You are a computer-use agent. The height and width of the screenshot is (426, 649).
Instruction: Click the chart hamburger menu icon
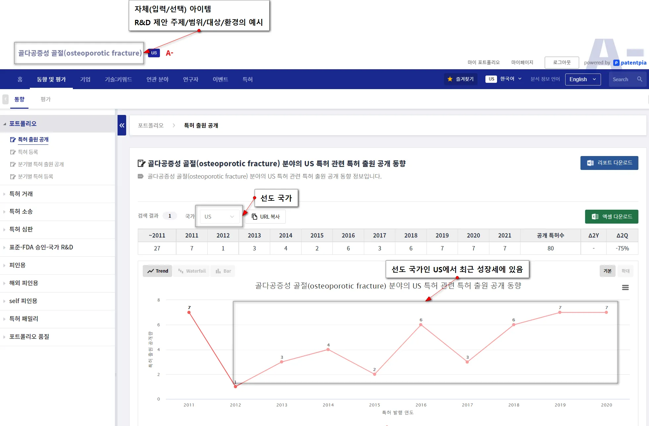(x=625, y=288)
